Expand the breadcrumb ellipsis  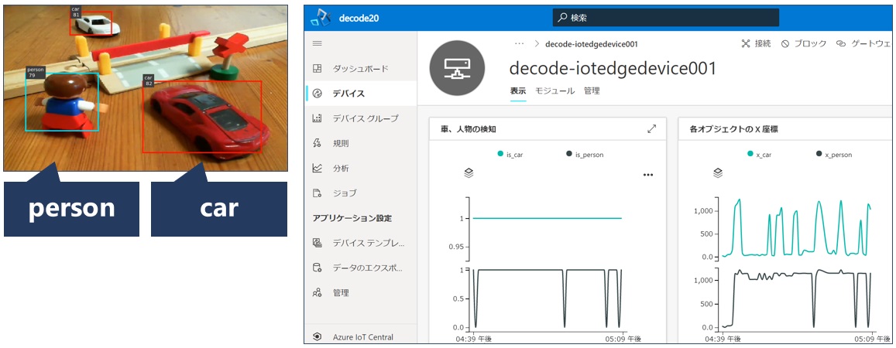[519, 43]
